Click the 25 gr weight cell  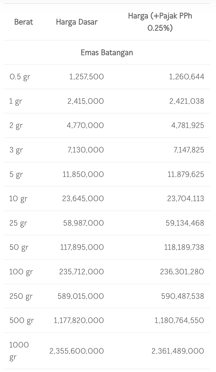tap(18, 223)
